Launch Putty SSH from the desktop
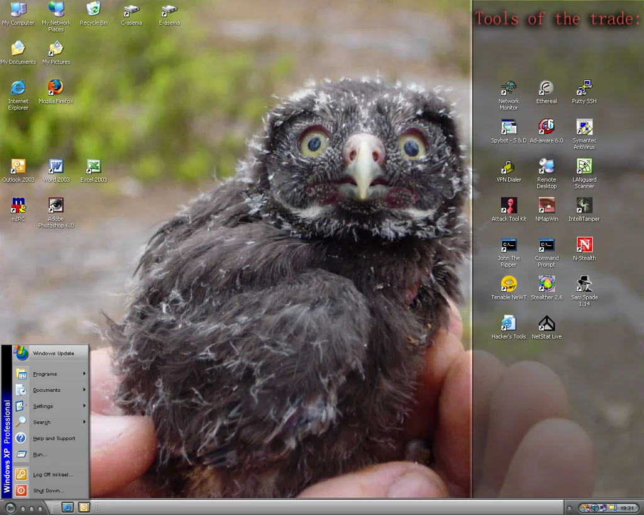This screenshot has height=515, width=644. point(584,89)
